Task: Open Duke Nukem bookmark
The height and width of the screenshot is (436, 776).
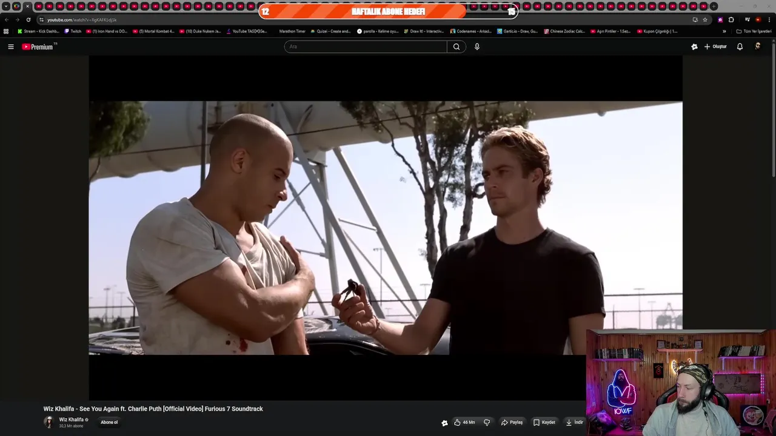Action: point(200,31)
